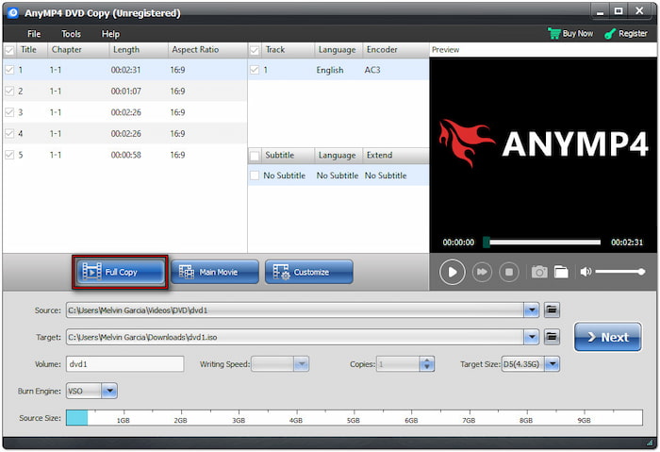Viewport: 660px width, 452px height.
Task: Click the Volume name input field
Action: (124, 363)
